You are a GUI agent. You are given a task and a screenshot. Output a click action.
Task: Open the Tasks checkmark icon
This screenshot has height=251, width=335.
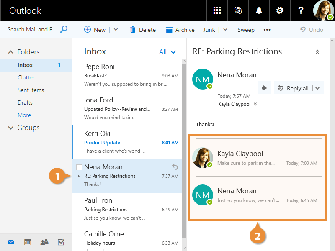coord(61,242)
